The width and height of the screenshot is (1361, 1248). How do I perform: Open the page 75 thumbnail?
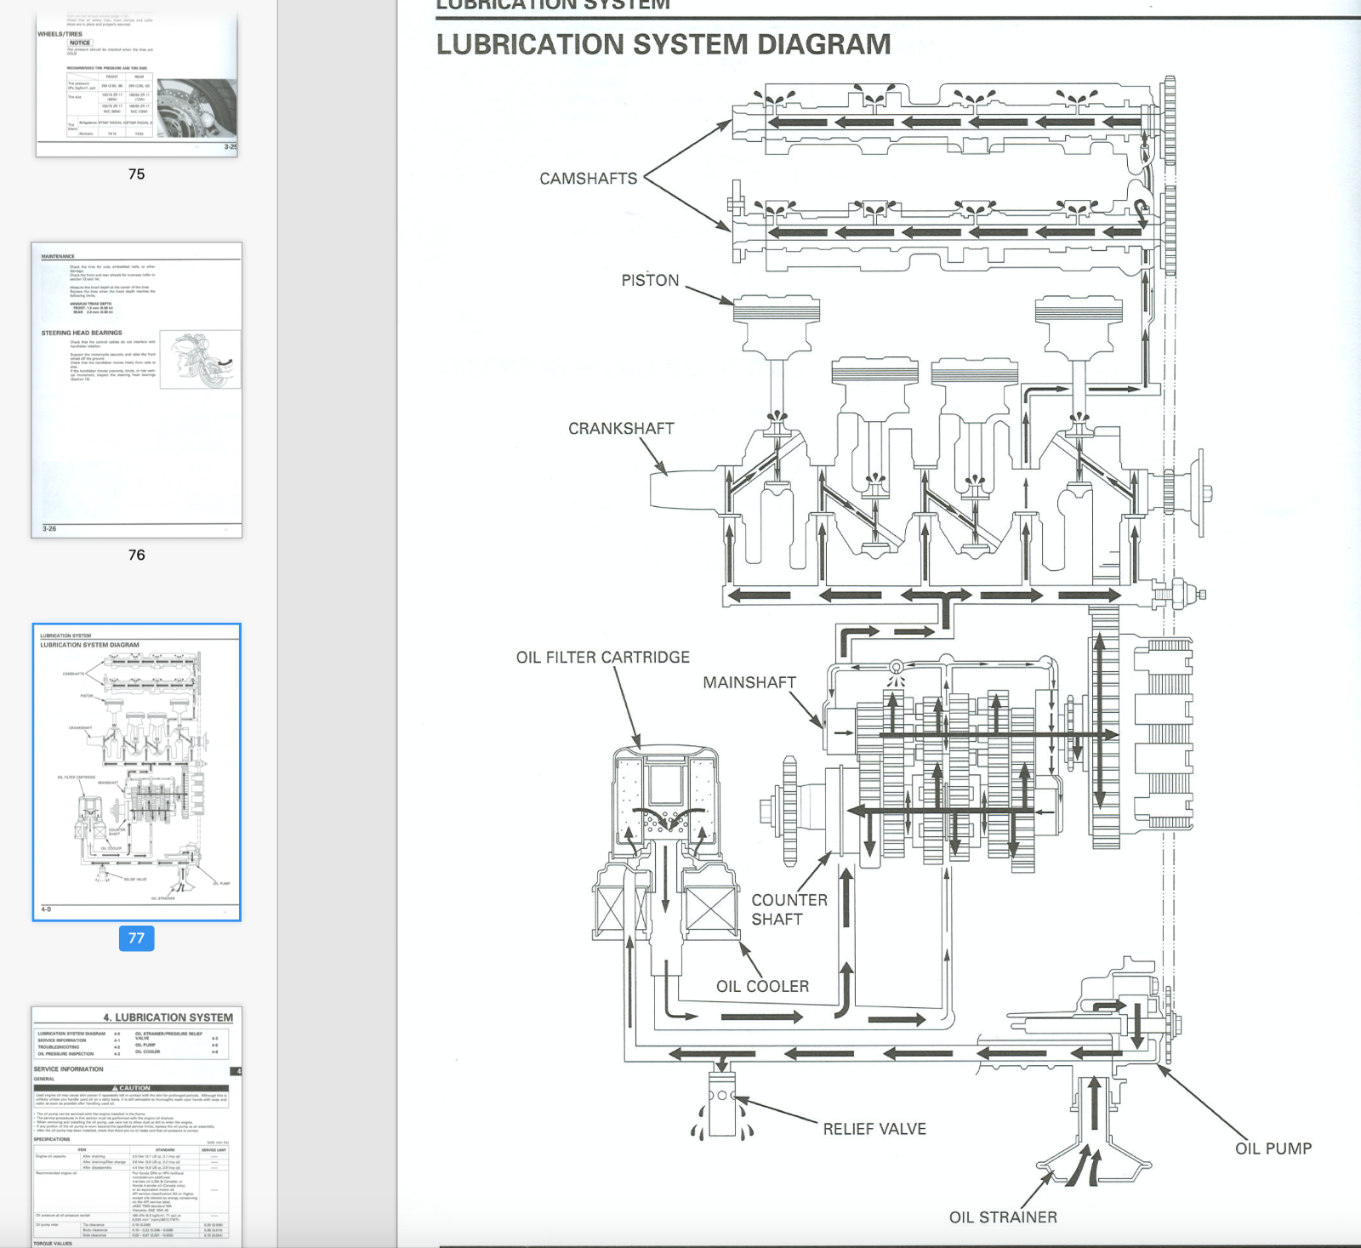(x=136, y=84)
